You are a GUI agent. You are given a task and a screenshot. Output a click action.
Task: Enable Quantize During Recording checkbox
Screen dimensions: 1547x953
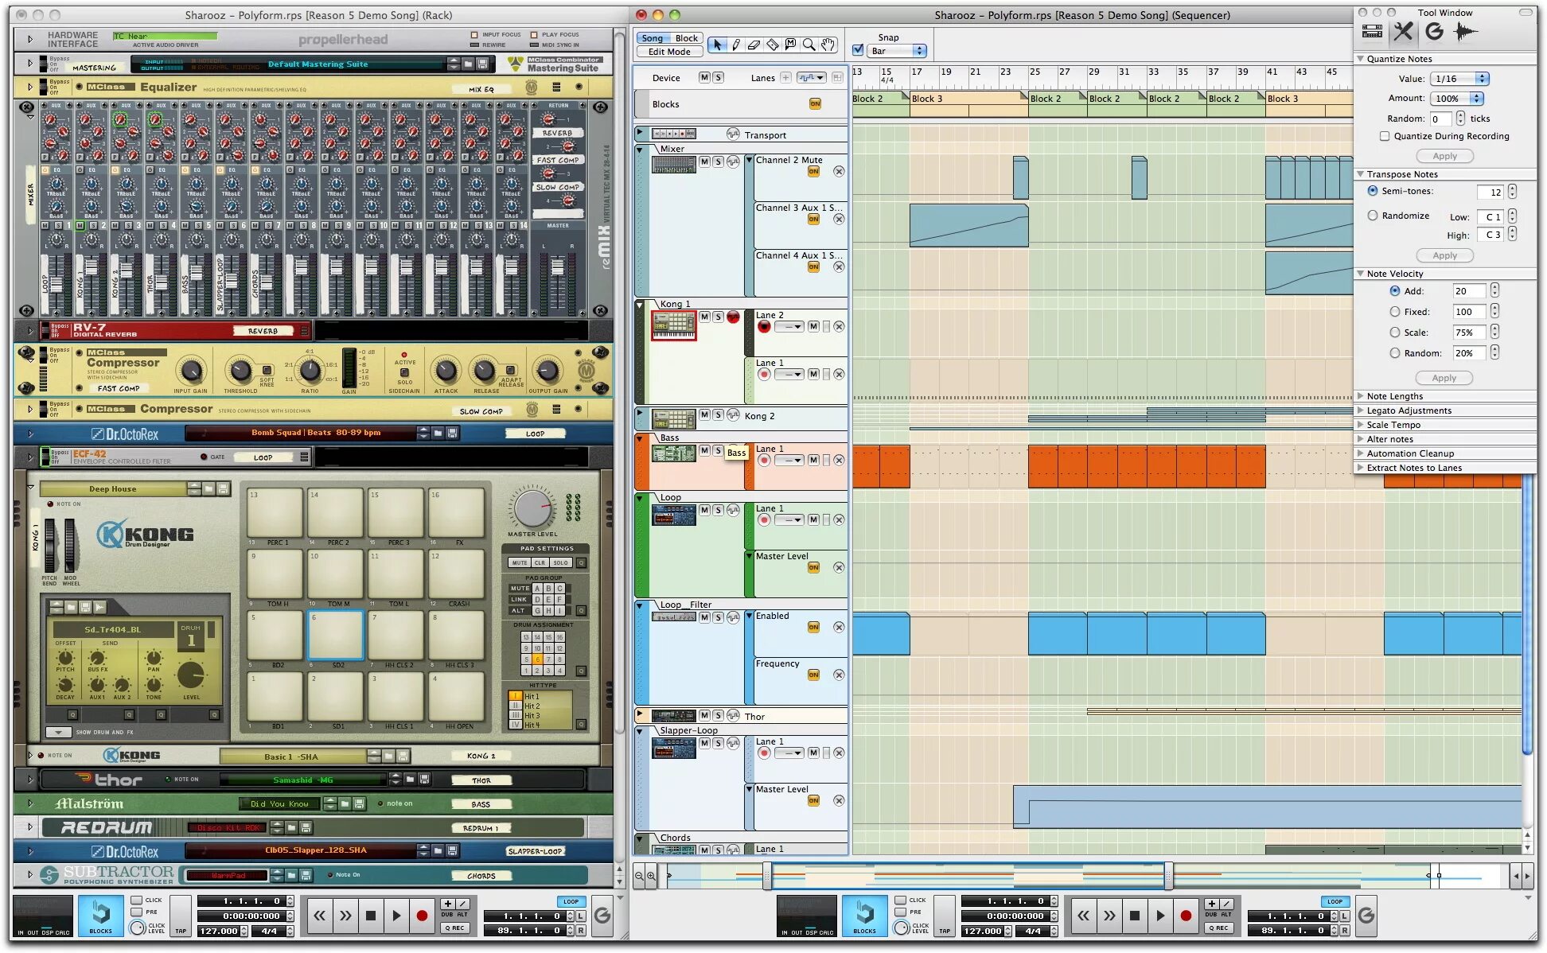point(1385,136)
